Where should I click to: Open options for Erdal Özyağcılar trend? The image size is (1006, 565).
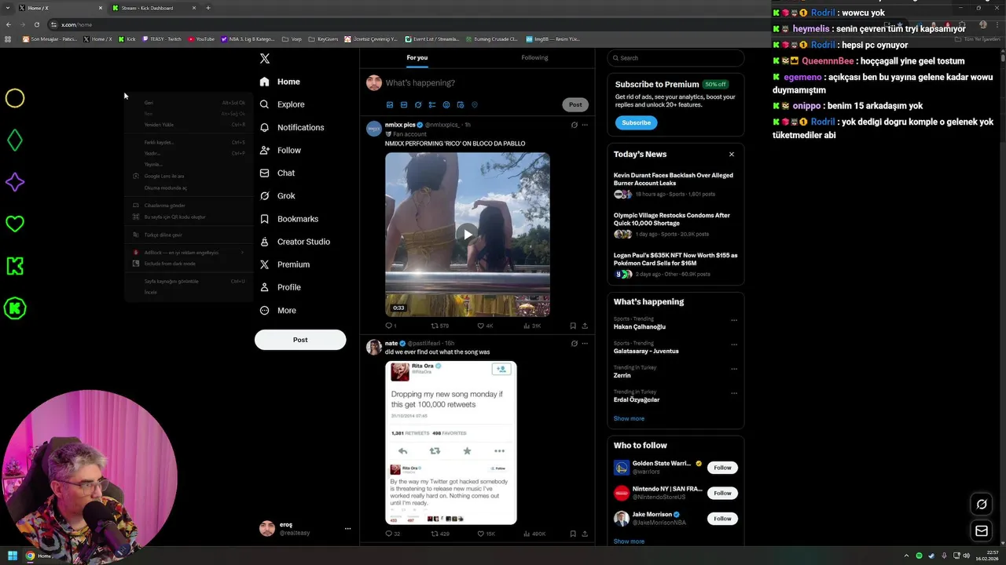734,393
